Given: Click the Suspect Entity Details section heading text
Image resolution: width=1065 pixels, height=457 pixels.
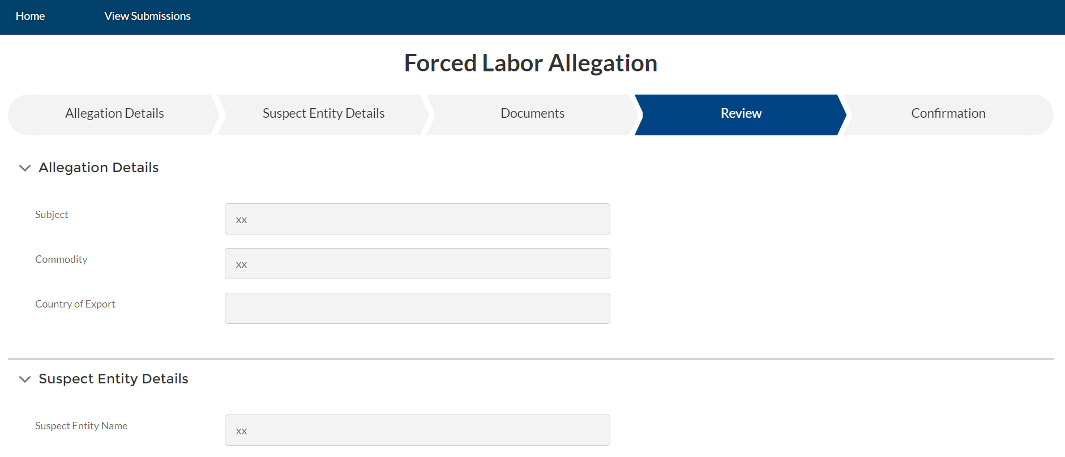Looking at the screenshot, I should 113,379.
